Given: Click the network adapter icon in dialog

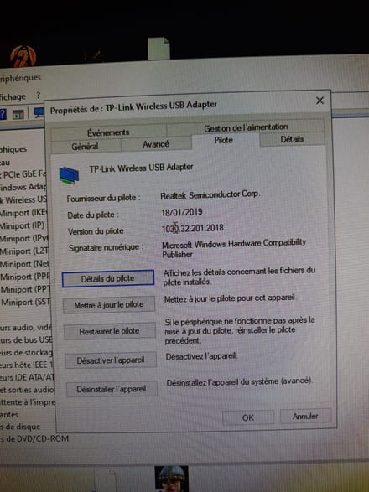Looking at the screenshot, I should [69, 175].
